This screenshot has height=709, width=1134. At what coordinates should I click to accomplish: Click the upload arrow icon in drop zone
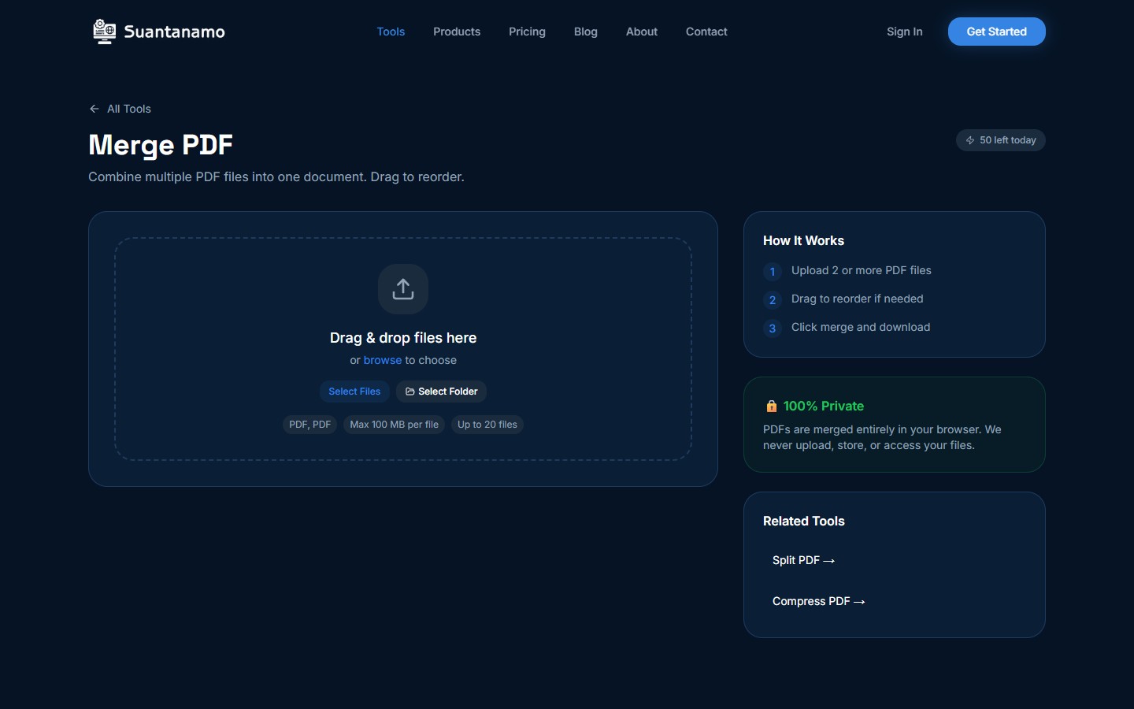click(403, 289)
